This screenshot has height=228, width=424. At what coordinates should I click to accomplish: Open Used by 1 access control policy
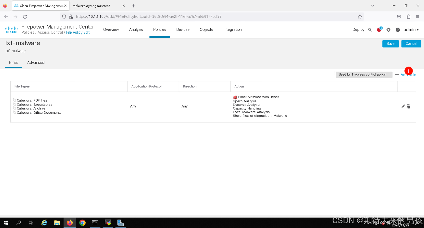coord(362,74)
